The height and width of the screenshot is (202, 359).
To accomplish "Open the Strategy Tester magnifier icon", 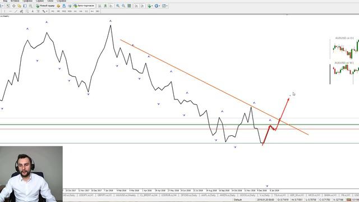I will coord(30,6).
